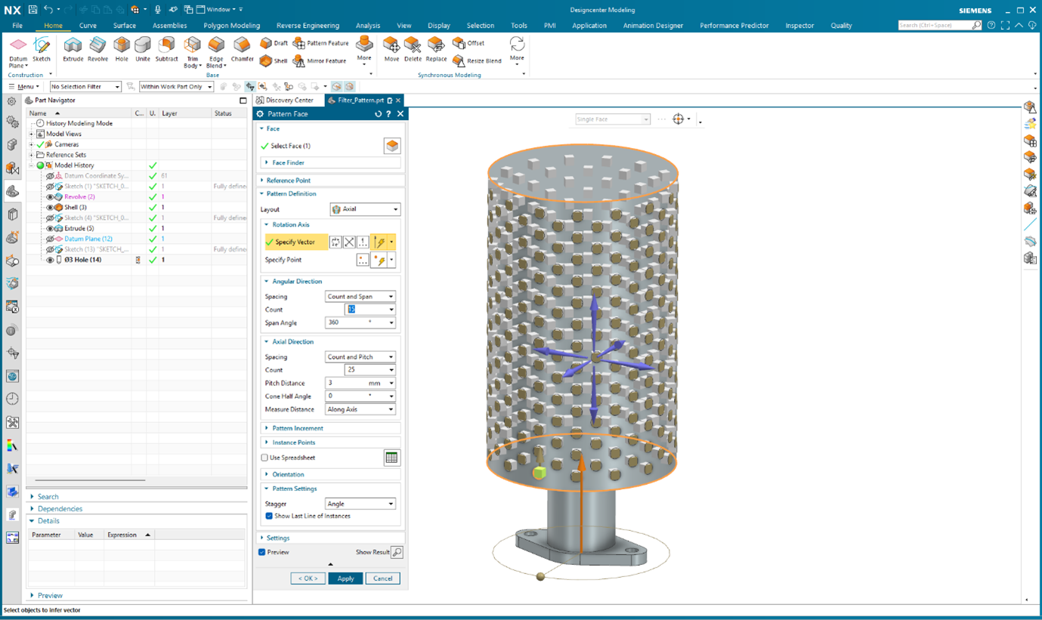The width and height of the screenshot is (1042, 620).
Task: Start the Shell command
Action: click(273, 61)
